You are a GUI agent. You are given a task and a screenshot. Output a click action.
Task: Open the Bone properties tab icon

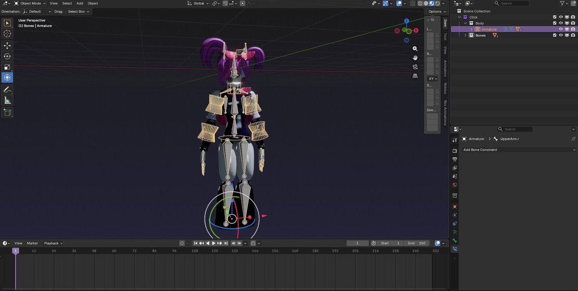455,240
